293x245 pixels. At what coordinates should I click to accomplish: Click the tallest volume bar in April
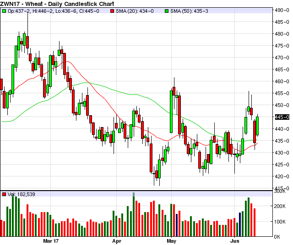pyautogui.click(x=134, y=214)
